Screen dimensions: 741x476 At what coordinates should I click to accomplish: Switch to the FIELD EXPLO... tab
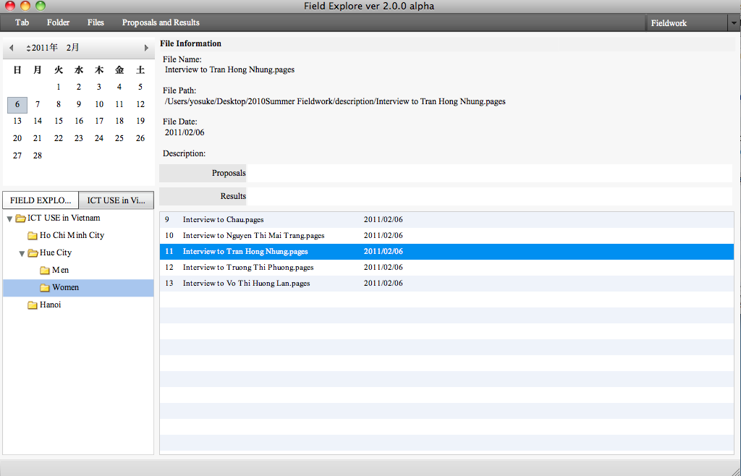click(41, 200)
